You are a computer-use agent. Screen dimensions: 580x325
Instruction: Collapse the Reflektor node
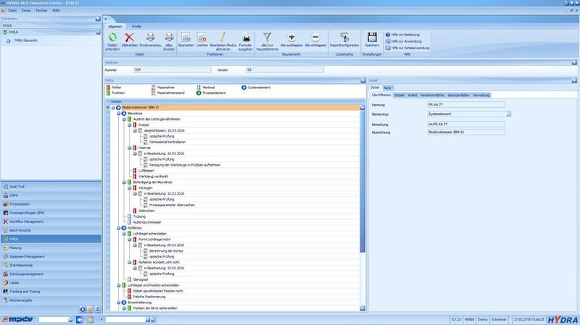119,228
